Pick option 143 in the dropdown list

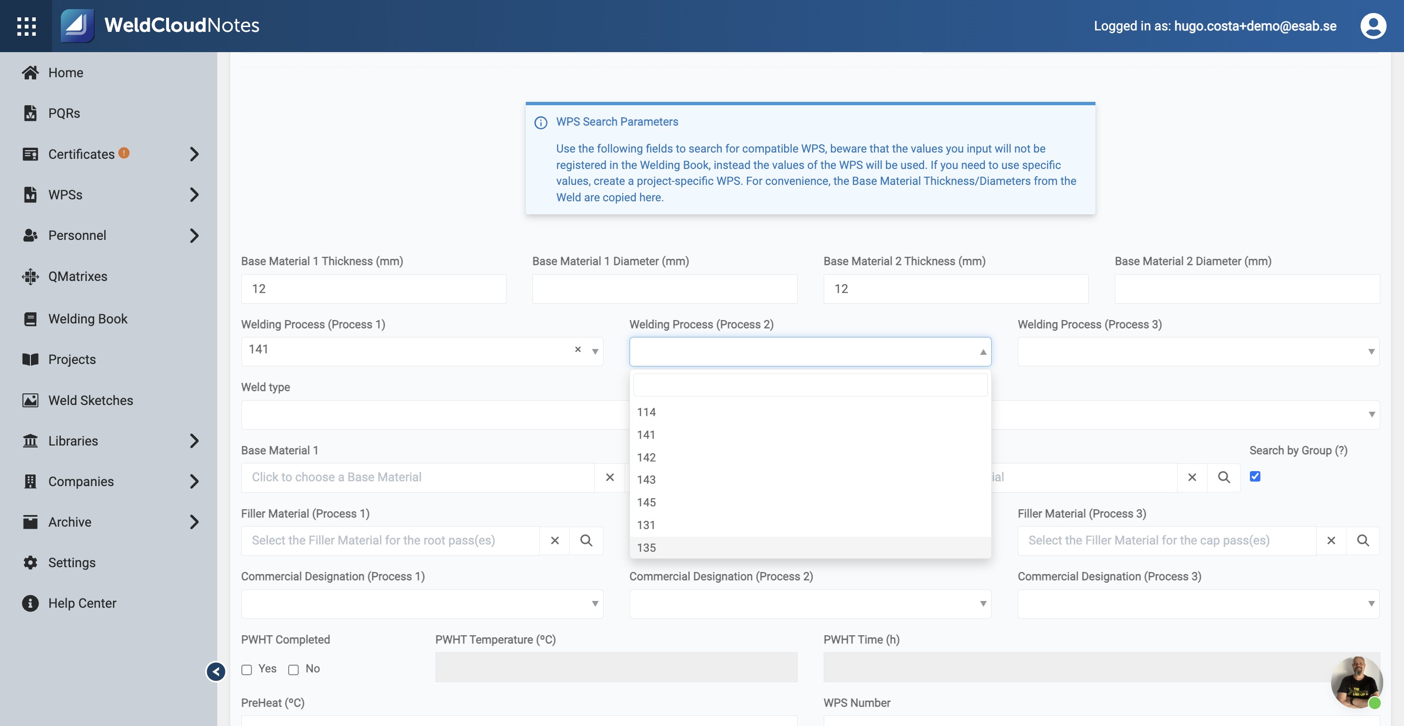coord(810,480)
